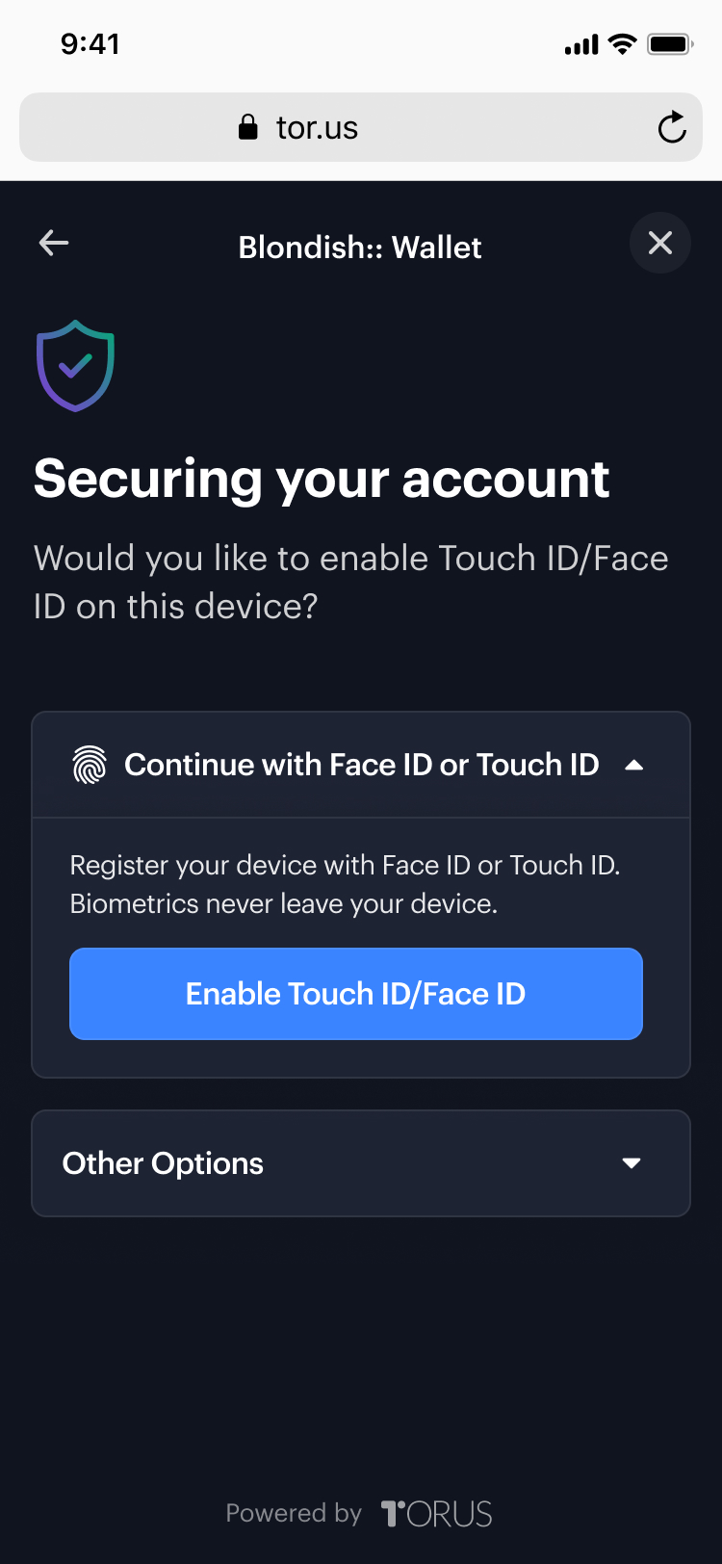
Task: Enable Touch ID/Face ID
Action: (356, 994)
